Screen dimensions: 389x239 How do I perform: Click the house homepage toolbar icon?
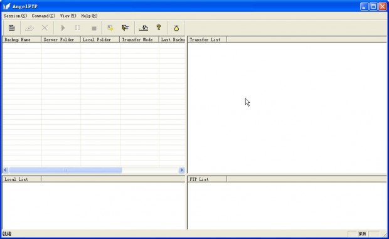[x=144, y=28]
